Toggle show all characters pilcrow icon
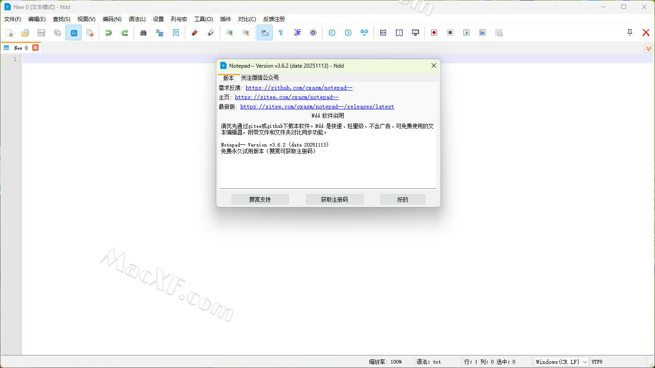Viewport: 655px width, 368px height. click(x=281, y=33)
